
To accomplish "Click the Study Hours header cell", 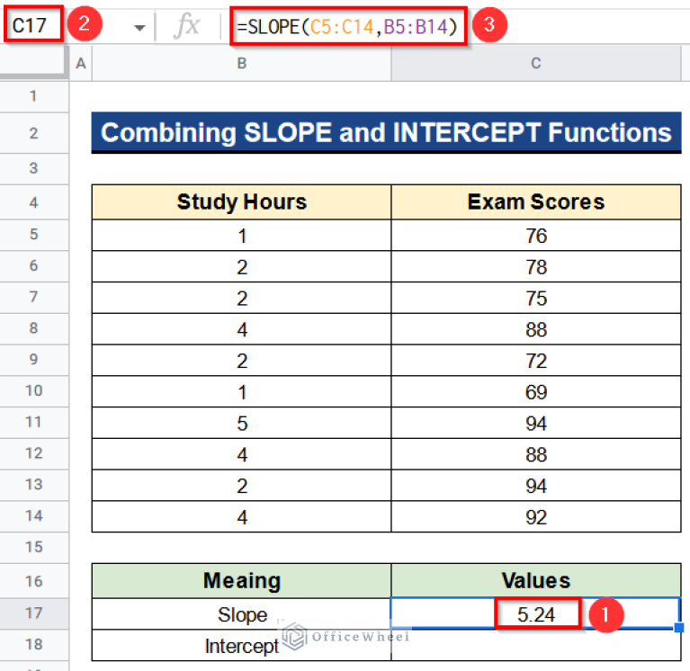I will pos(241,202).
